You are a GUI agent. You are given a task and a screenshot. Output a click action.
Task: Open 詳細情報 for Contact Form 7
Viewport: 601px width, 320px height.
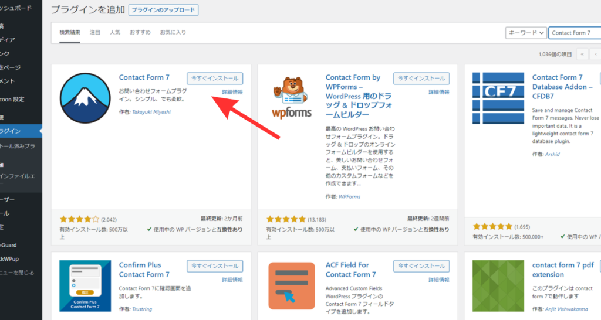tap(232, 92)
